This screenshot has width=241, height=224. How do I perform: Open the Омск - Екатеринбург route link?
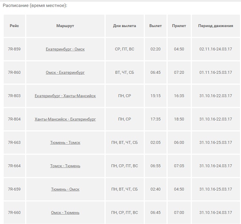[x=65, y=72]
